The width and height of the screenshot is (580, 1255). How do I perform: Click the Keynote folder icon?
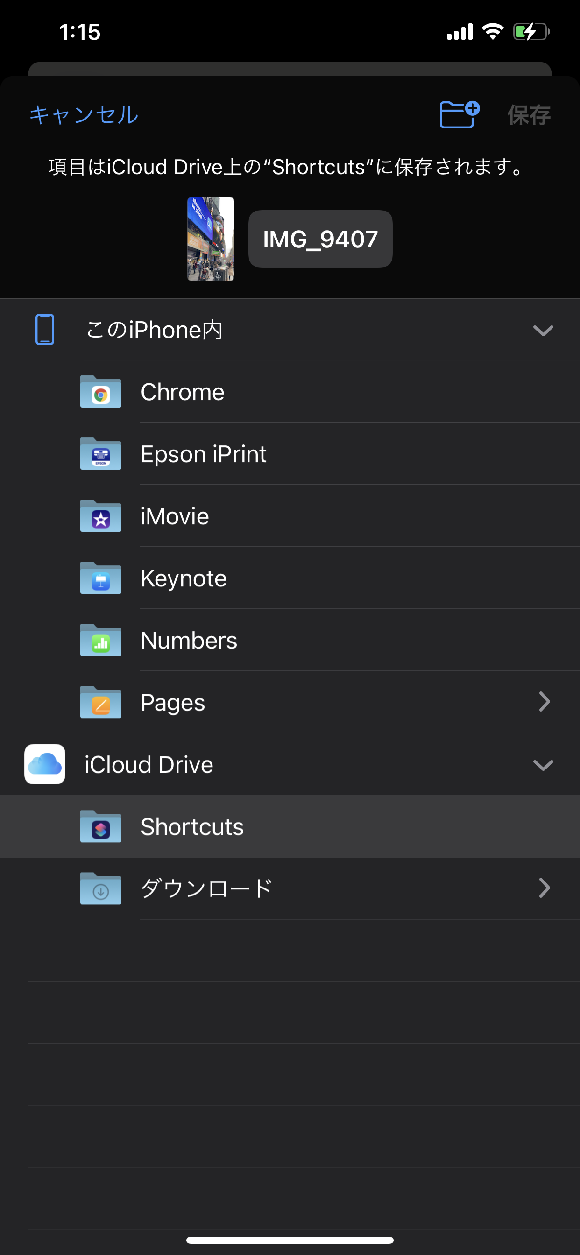[x=101, y=578]
